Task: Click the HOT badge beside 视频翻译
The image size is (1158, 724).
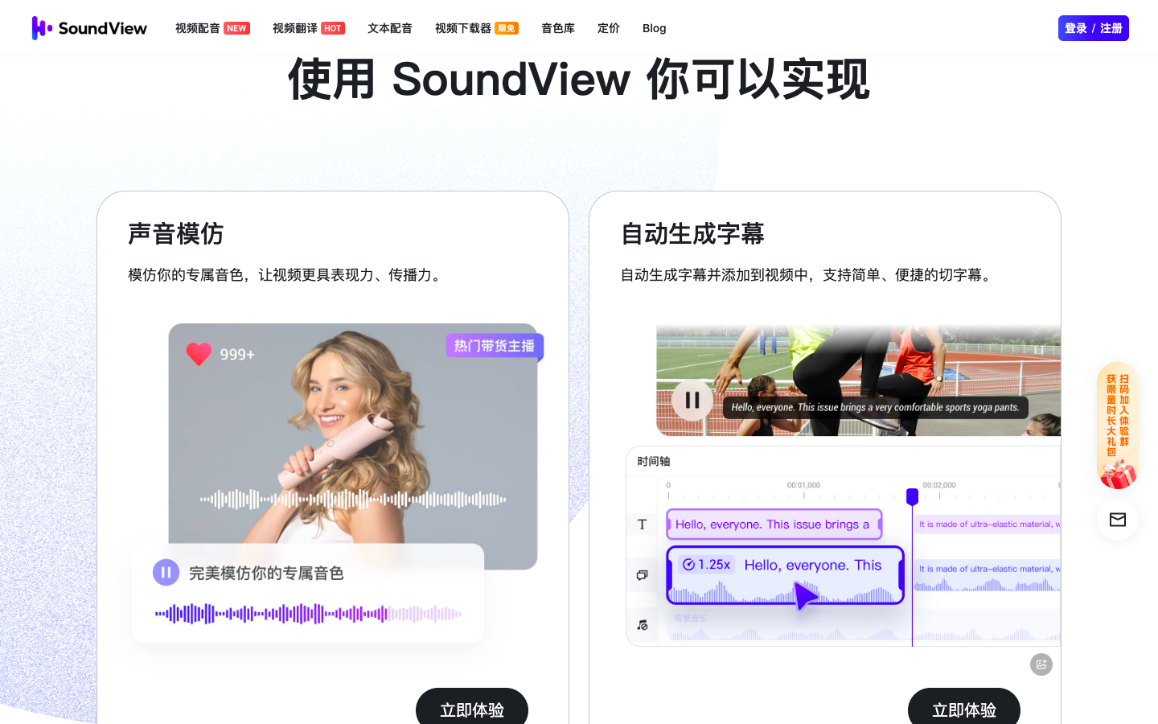Action: coord(333,28)
